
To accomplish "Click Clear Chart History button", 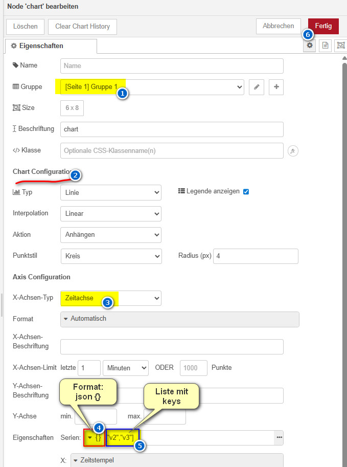I will (x=82, y=27).
